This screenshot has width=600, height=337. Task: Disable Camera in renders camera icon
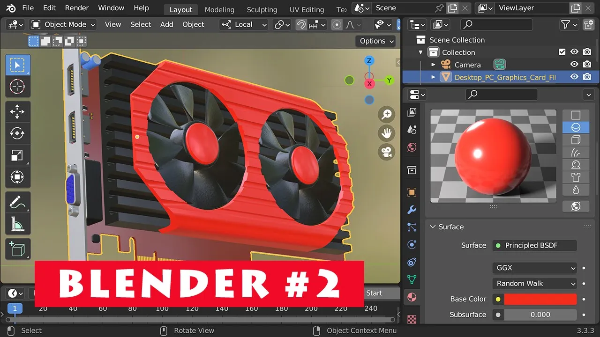click(x=587, y=65)
